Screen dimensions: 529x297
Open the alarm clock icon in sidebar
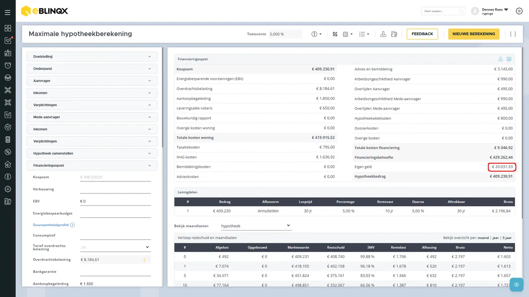[7, 66]
